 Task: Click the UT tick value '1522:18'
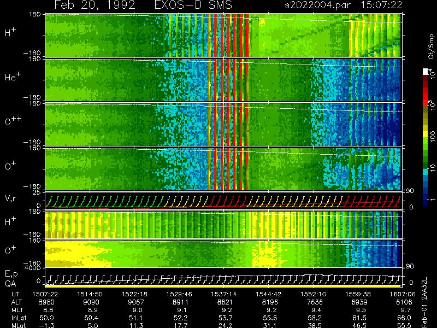pyautogui.click(x=134, y=294)
